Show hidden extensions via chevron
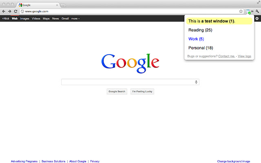The image size is (261, 163). click(x=252, y=11)
